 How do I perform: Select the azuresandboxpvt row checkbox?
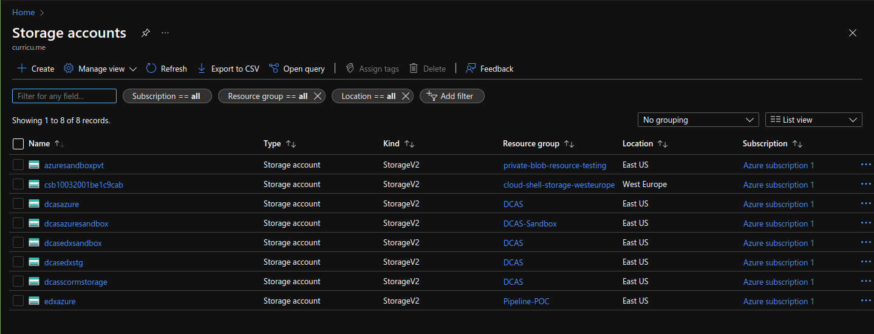coord(18,165)
